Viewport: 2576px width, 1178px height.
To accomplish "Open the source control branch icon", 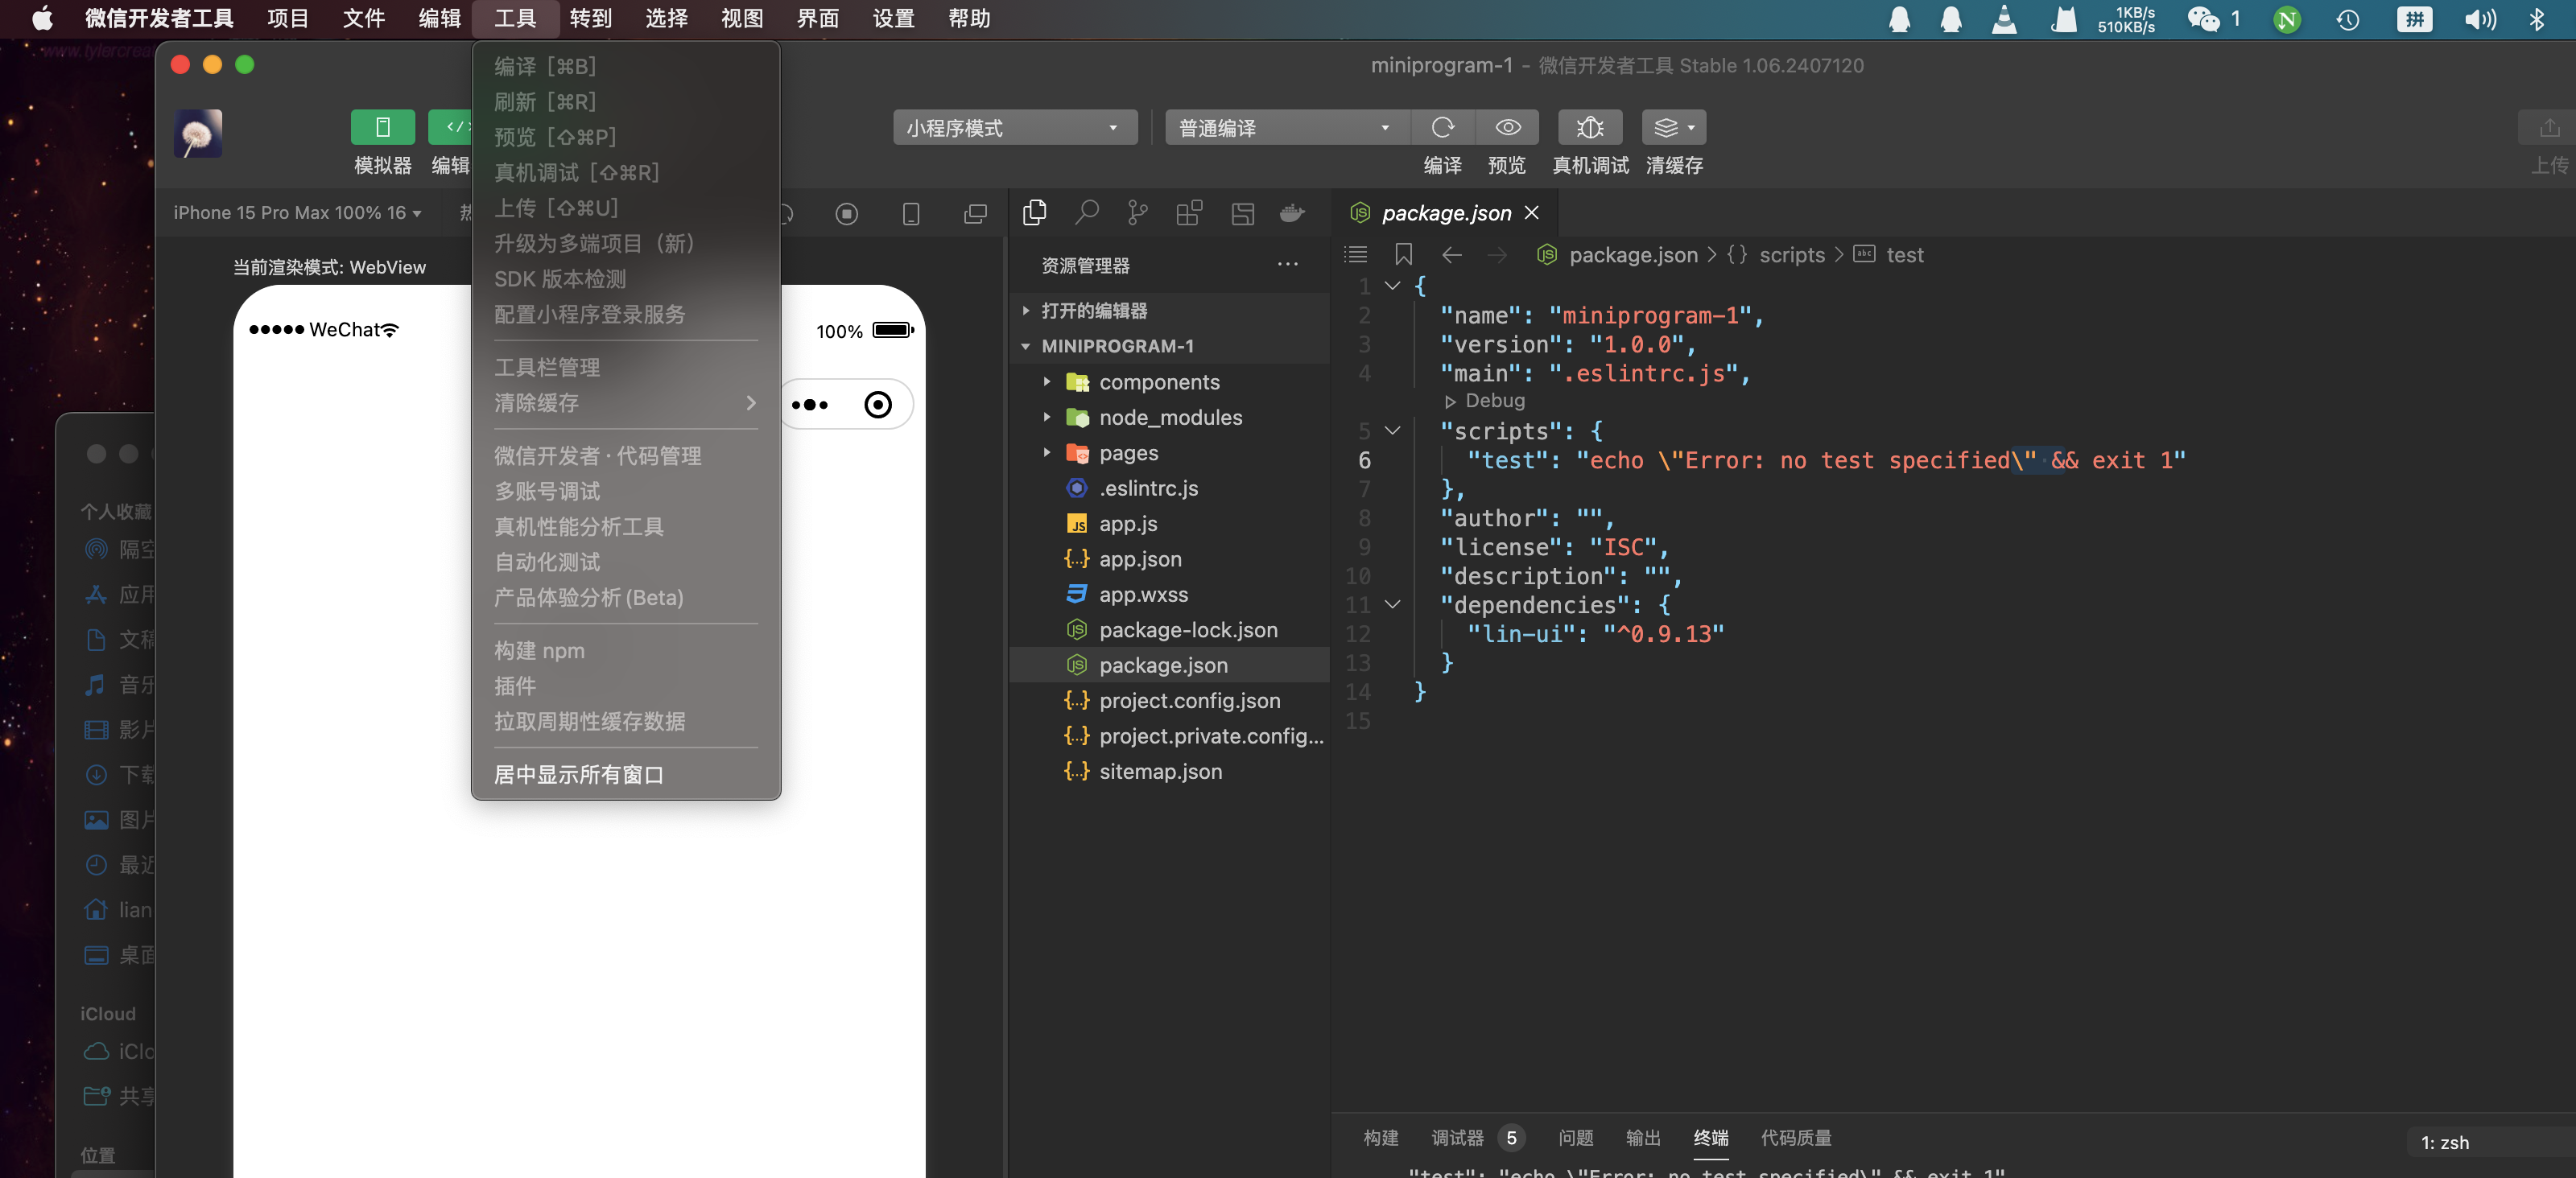I will click(1137, 212).
